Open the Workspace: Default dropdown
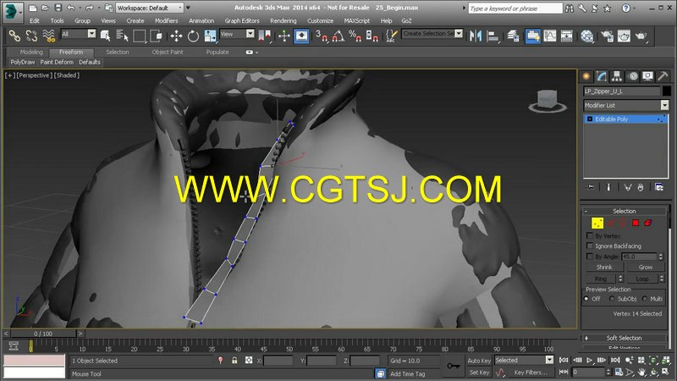Image resolution: width=677 pixels, height=381 pixels. point(150,8)
